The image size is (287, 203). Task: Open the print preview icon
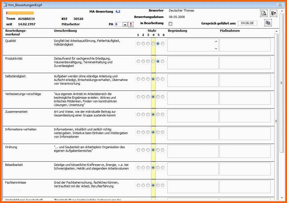coord(264,13)
